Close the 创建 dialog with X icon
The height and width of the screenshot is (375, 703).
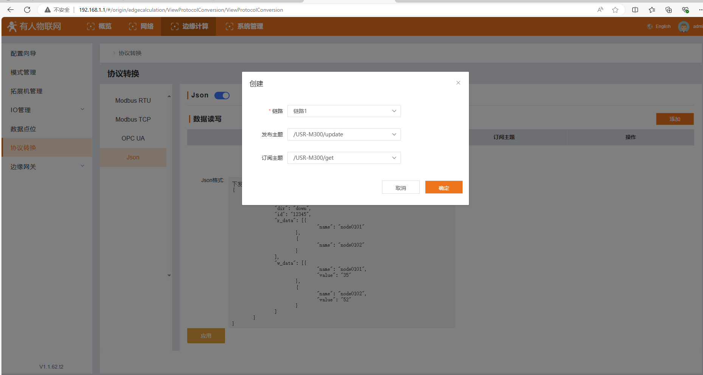(458, 83)
